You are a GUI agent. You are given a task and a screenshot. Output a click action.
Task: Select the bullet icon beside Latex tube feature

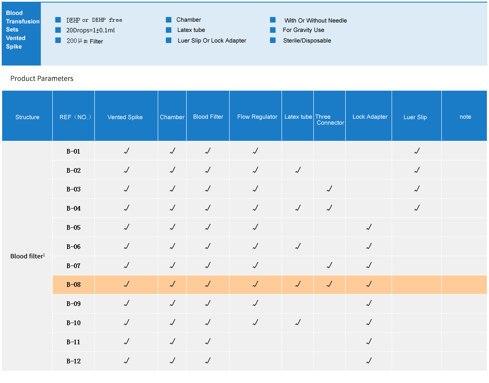[169, 30]
